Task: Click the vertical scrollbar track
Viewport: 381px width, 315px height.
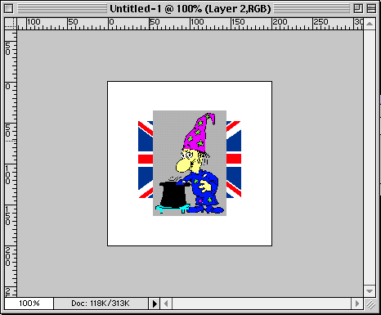Action: pos(370,158)
